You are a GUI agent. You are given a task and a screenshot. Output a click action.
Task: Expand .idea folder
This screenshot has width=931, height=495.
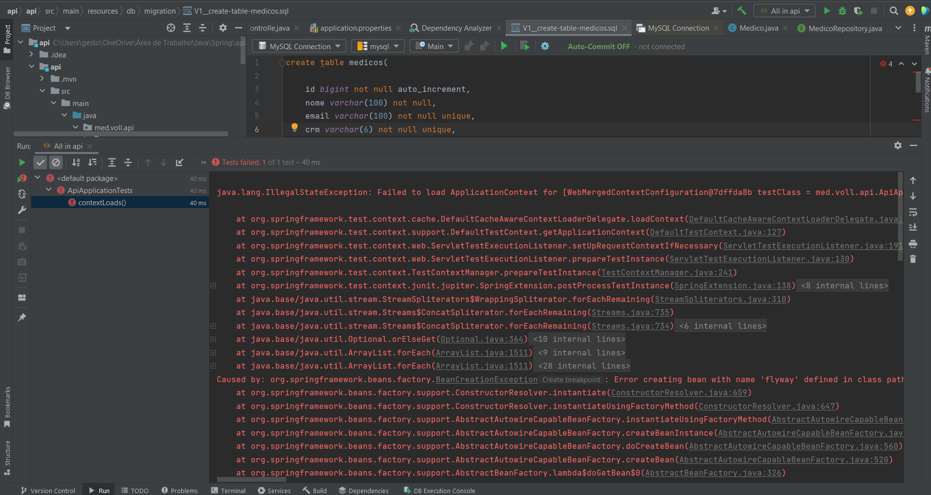[31, 54]
